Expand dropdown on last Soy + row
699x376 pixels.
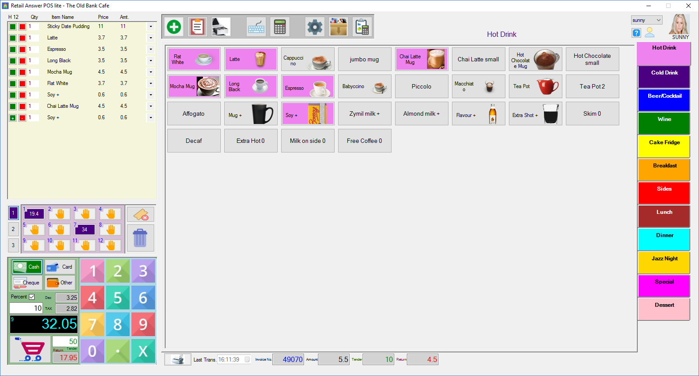point(151,118)
